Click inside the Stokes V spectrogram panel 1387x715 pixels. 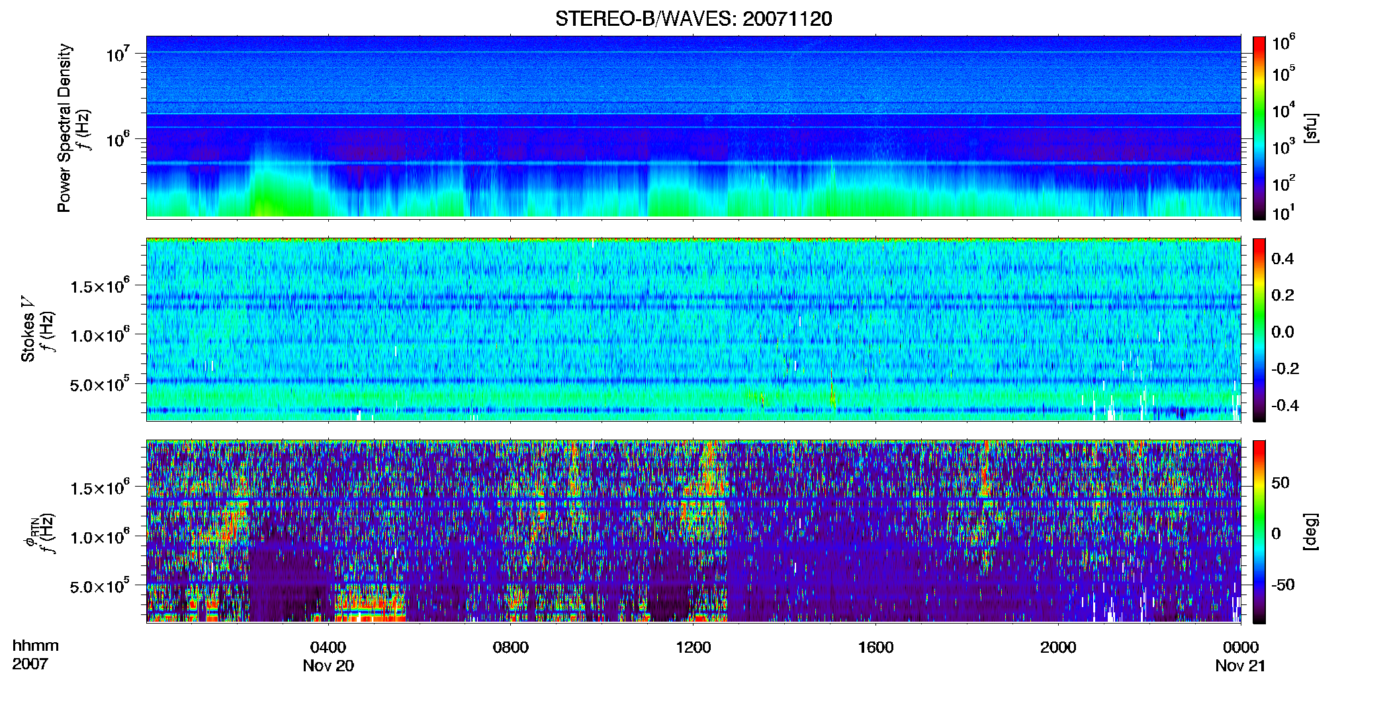[x=693, y=329]
